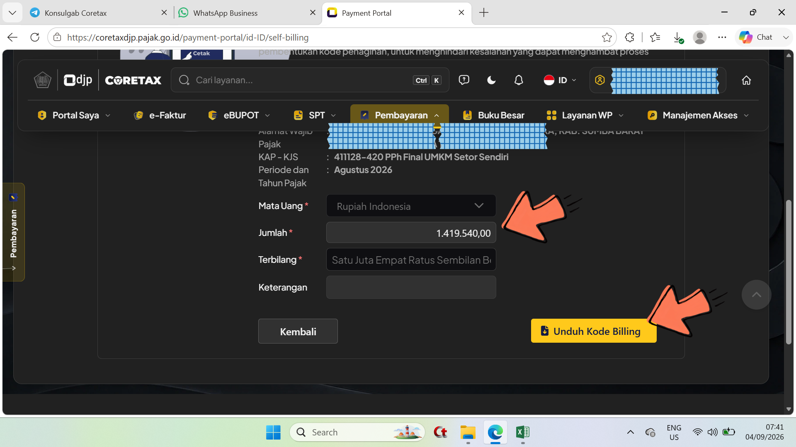This screenshot has height=447, width=796.
Task: Click the Keterangan input field
Action: coord(411,287)
